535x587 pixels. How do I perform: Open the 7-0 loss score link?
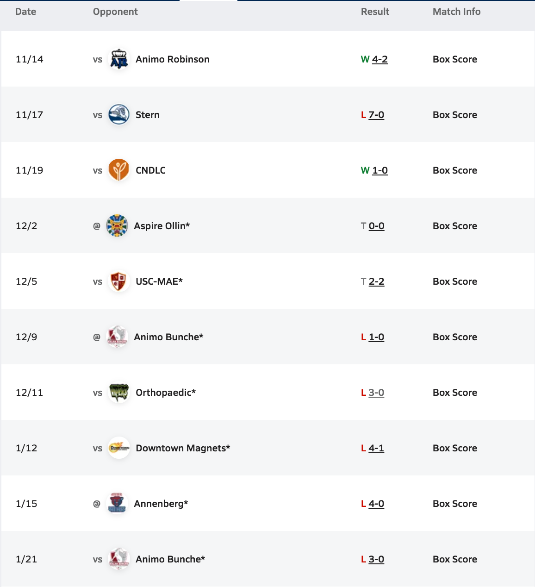click(376, 115)
